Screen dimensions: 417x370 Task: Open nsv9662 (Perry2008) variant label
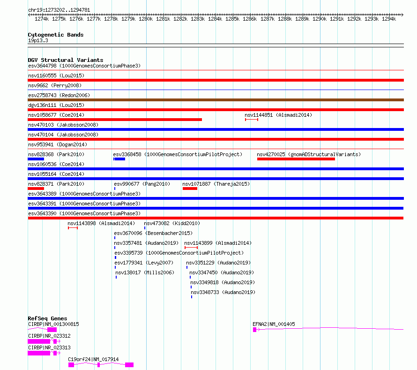[55, 85]
